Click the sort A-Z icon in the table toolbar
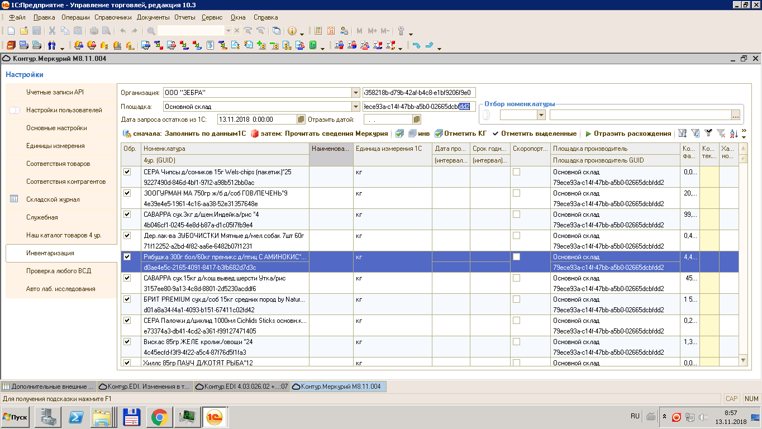The height and width of the screenshot is (429, 762). click(734, 133)
